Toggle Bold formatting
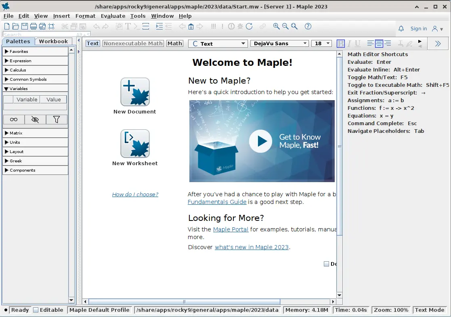The height and width of the screenshot is (317, 451). (340, 44)
